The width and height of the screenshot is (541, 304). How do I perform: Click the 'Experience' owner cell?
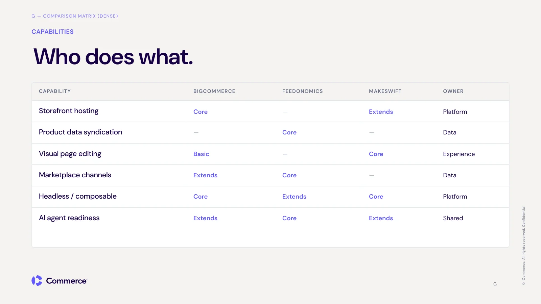(459, 154)
